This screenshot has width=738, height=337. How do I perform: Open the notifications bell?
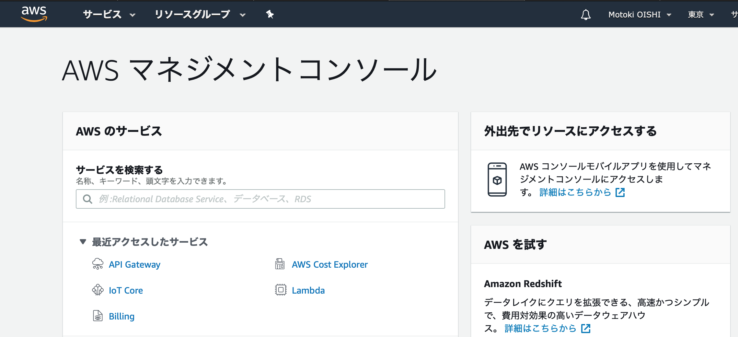[586, 15]
